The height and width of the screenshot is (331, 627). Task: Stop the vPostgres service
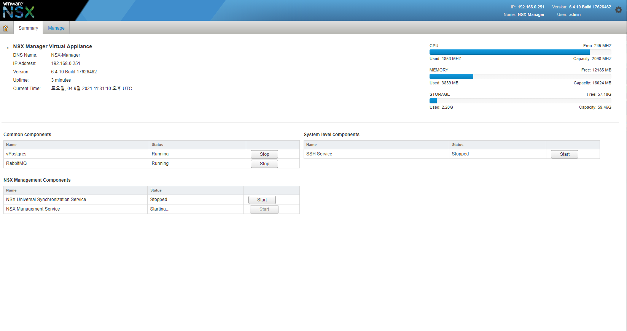(x=264, y=154)
